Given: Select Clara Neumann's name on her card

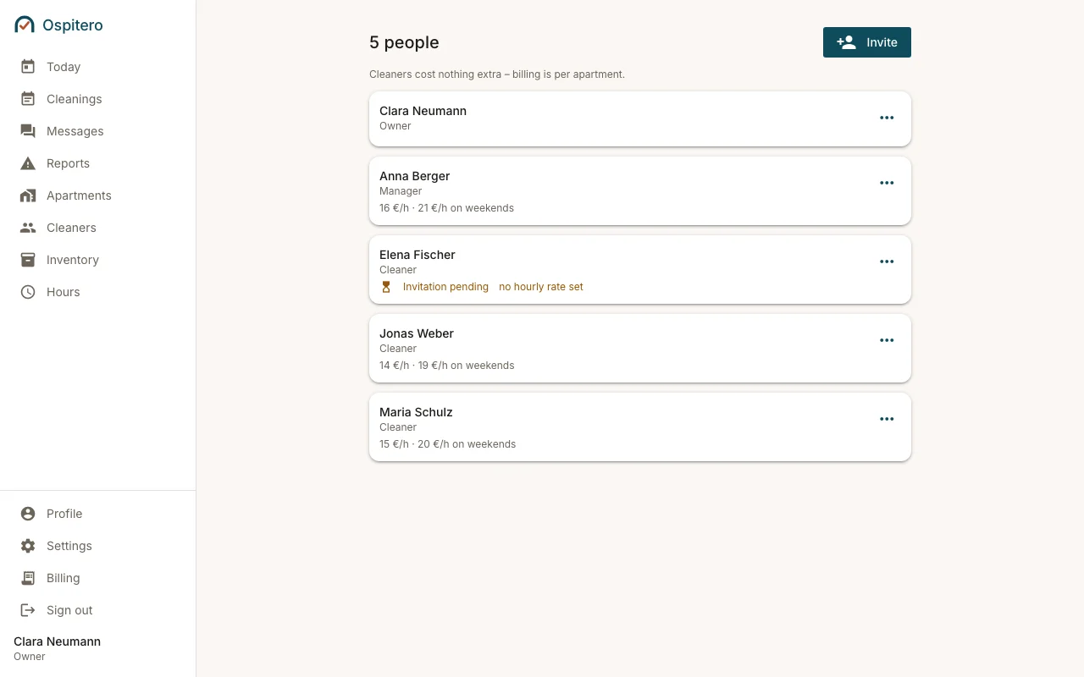Looking at the screenshot, I should 423,111.
